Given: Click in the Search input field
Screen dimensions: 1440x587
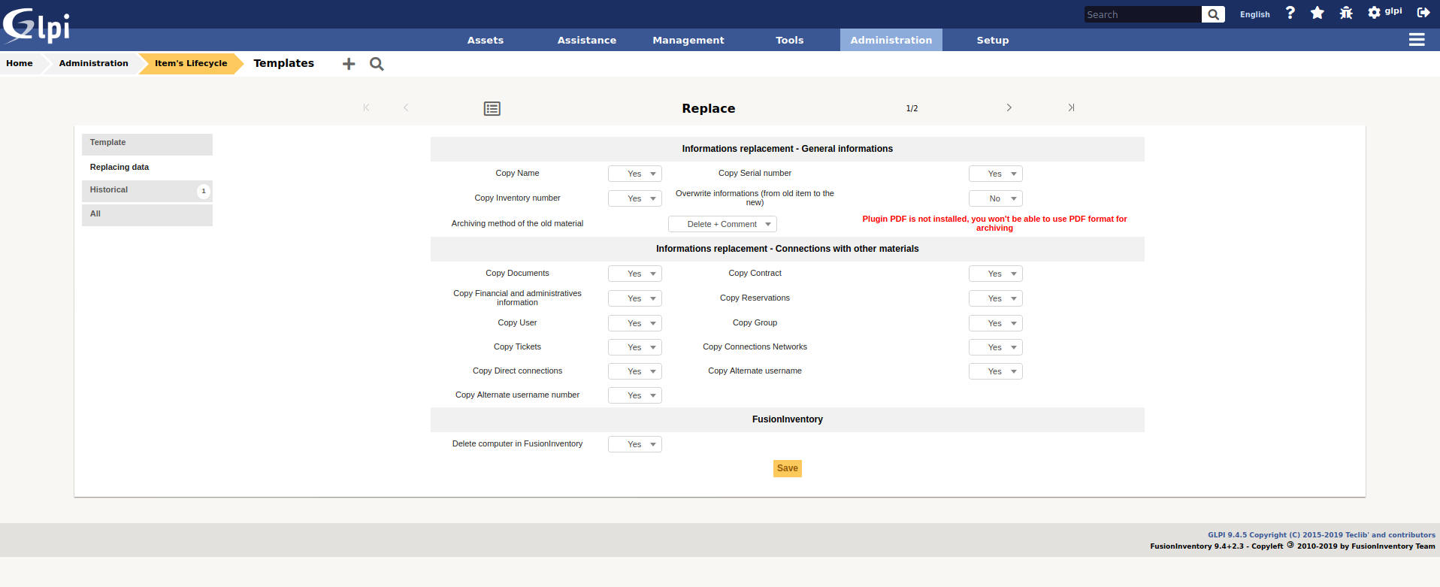Looking at the screenshot, I should (1142, 14).
